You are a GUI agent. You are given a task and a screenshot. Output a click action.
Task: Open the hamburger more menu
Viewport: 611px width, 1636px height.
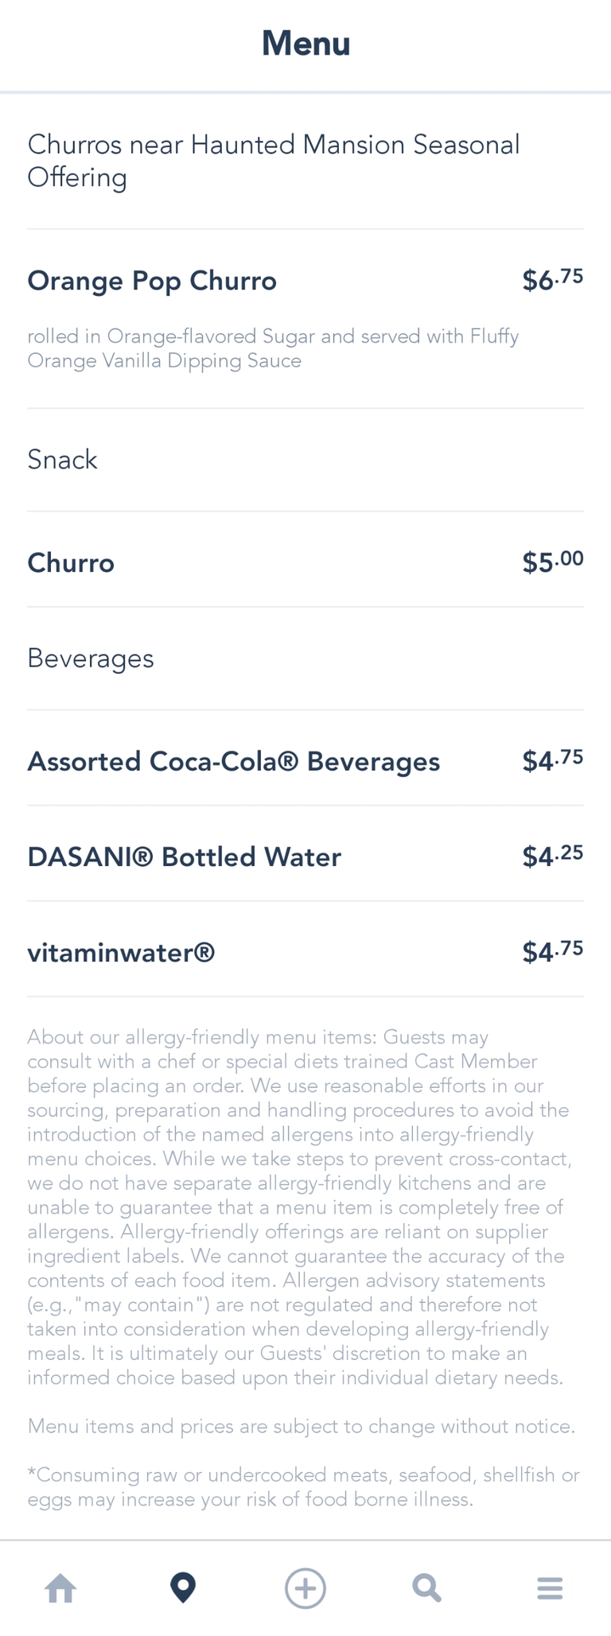pyautogui.click(x=550, y=1588)
